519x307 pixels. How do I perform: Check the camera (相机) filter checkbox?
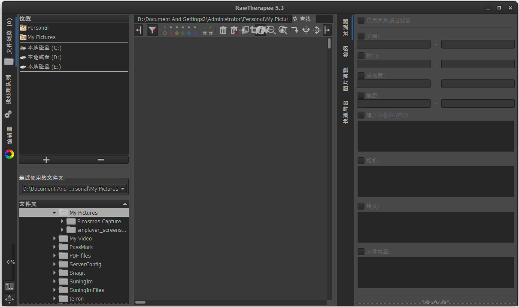(x=361, y=161)
